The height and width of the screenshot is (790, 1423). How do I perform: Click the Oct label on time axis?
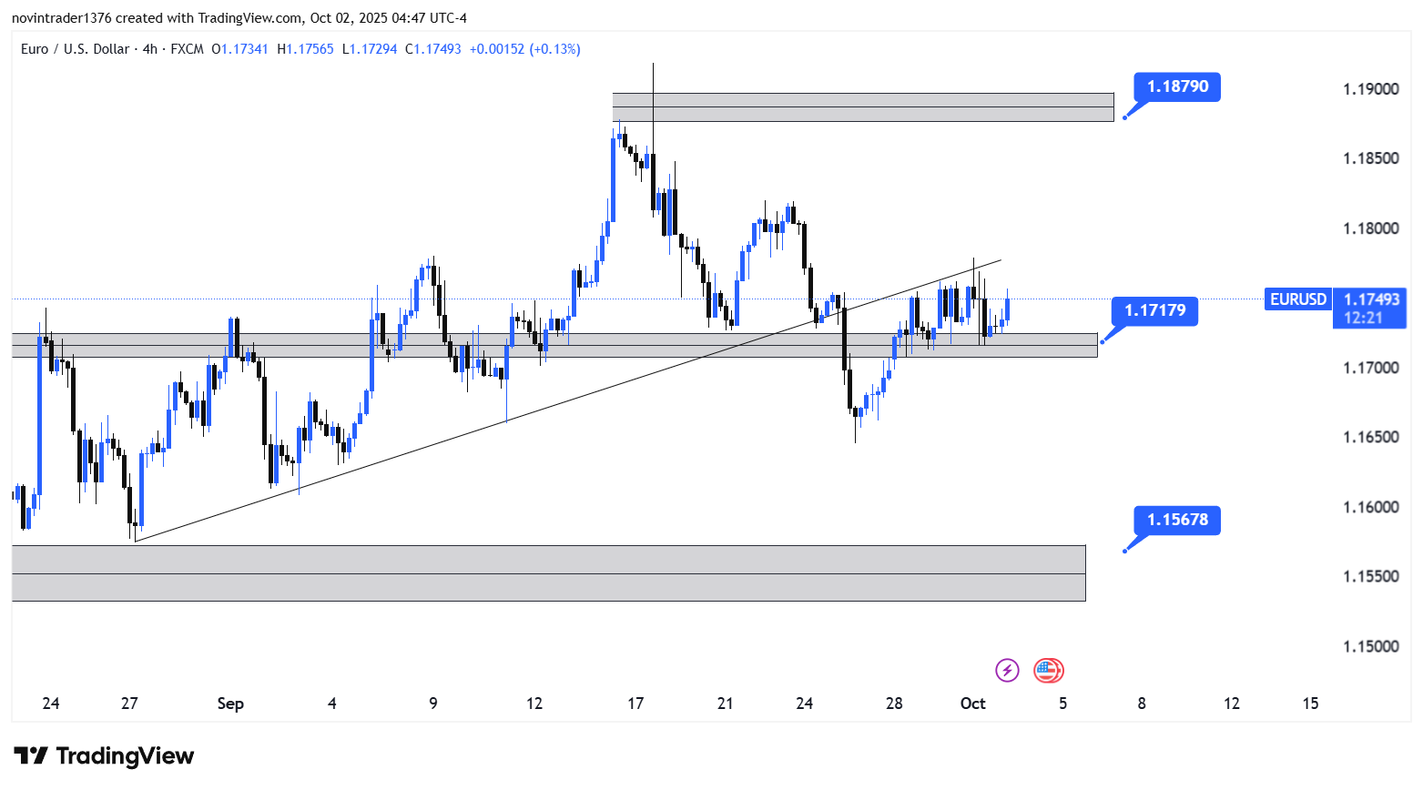click(972, 704)
